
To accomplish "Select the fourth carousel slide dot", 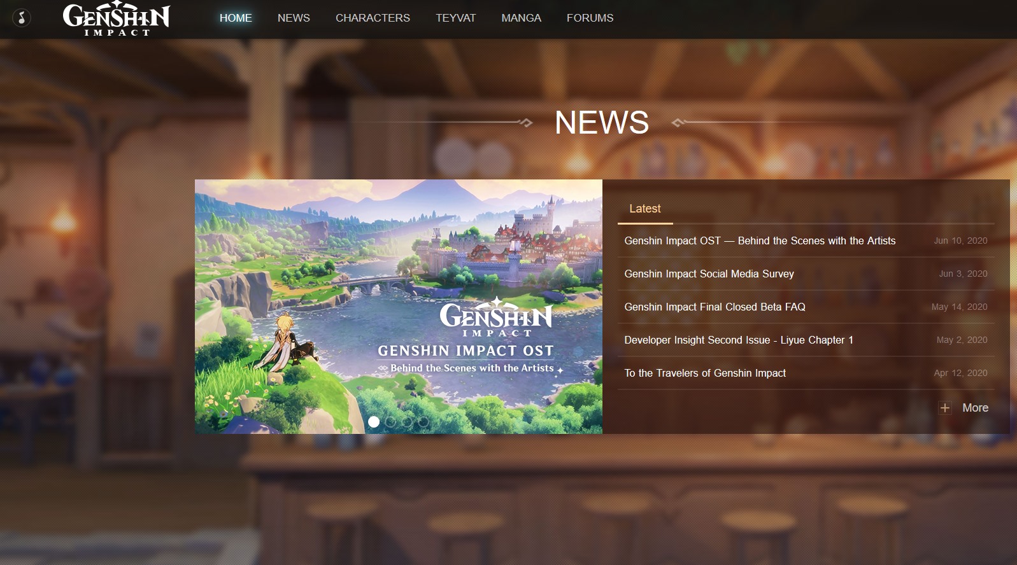I will (x=423, y=421).
